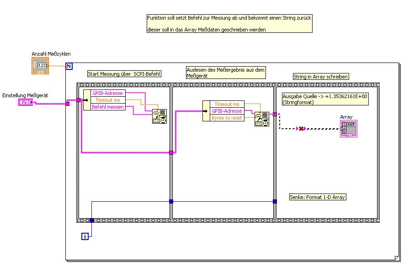Select 'Senke: Format 1-D Array' comment
409x272 pixels.
[x=318, y=197]
